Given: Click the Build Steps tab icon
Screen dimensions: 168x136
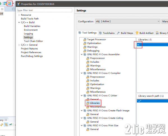Looking at the screenshot, I should pos(118,33).
